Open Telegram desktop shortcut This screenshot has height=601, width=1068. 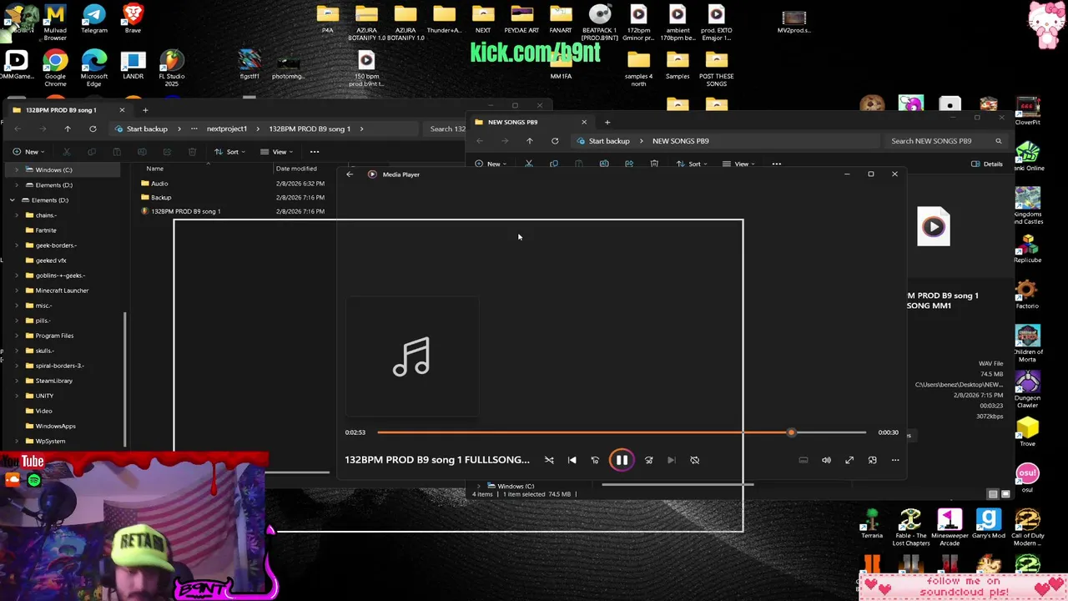click(94, 19)
